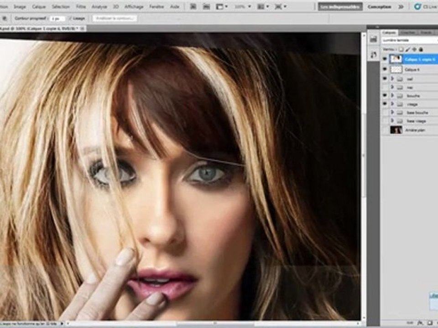Lock transparent pixels icon in Calques panel

point(401,49)
